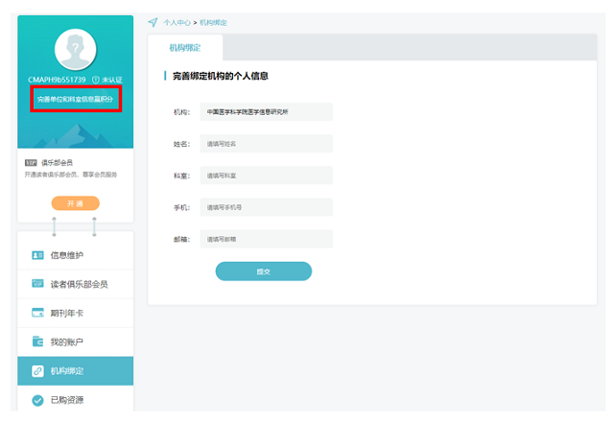Open the 信息维护 menu item

point(75,255)
